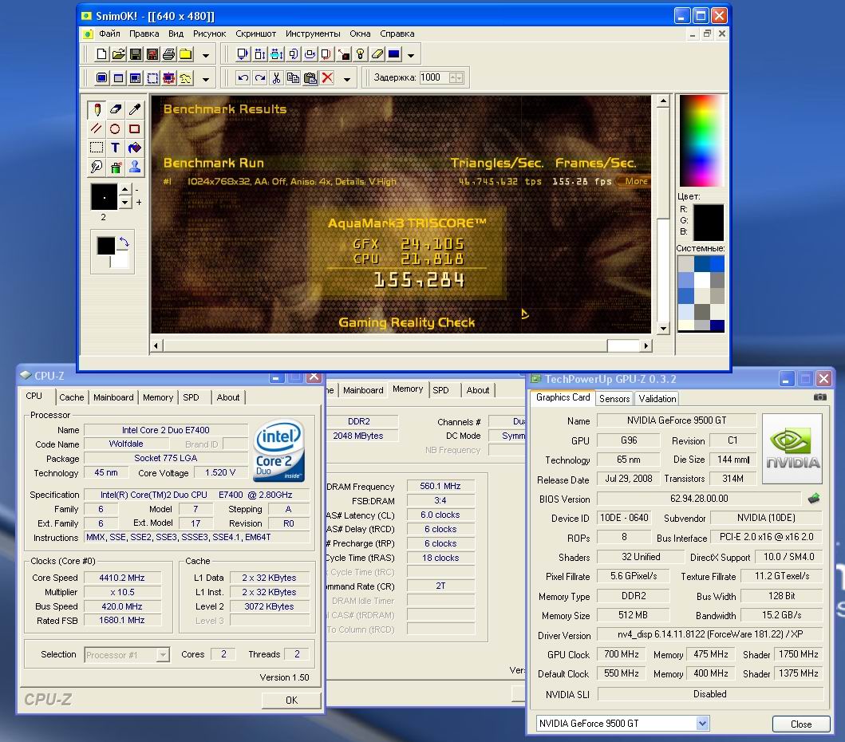Image resolution: width=845 pixels, height=742 pixels.
Task: Click the brush size down arrow
Action: (x=125, y=202)
